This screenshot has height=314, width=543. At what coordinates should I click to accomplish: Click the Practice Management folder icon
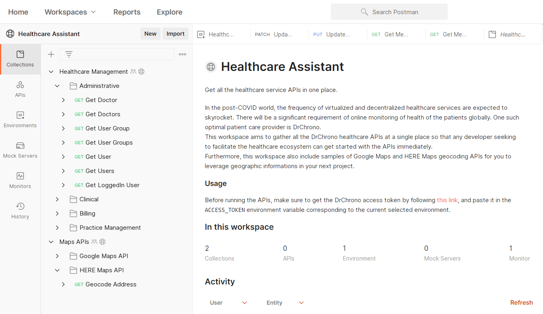73,228
